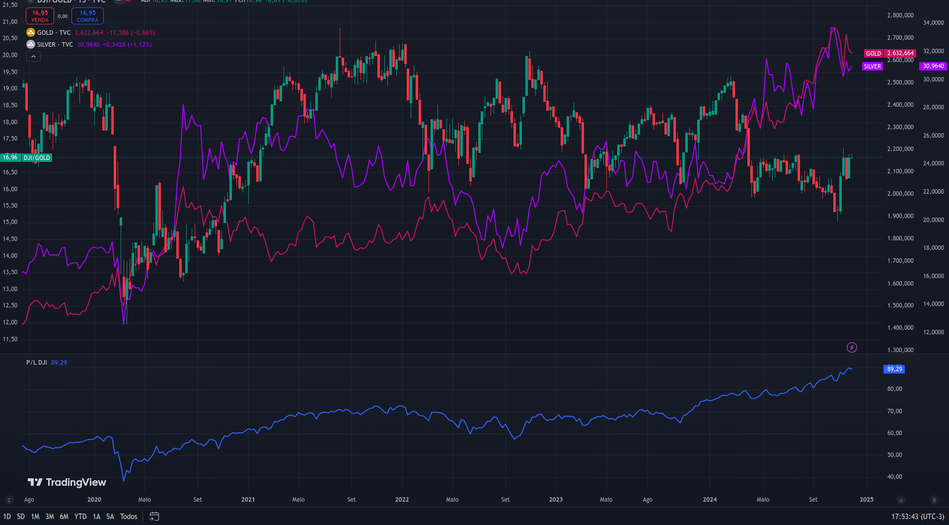Click the gold bars icon next to GOLD
949x525 pixels.
tap(31, 33)
